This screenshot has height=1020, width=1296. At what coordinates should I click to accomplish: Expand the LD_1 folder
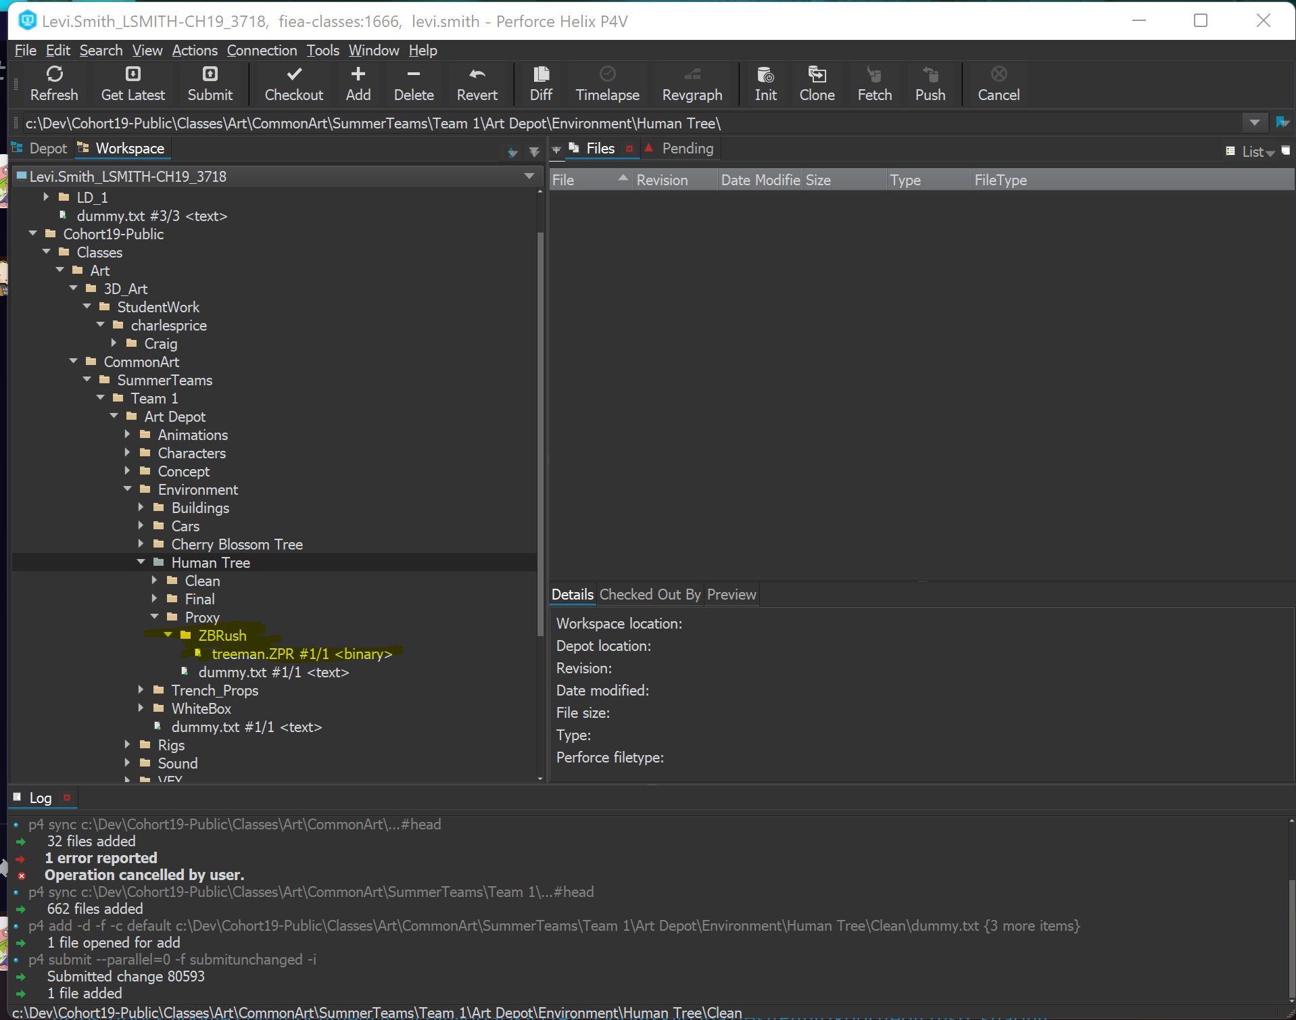(x=46, y=197)
